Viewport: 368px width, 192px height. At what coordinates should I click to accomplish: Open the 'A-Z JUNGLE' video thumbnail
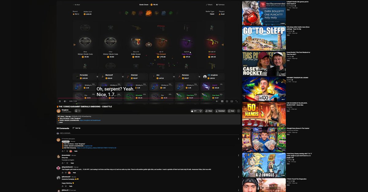(264, 165)
